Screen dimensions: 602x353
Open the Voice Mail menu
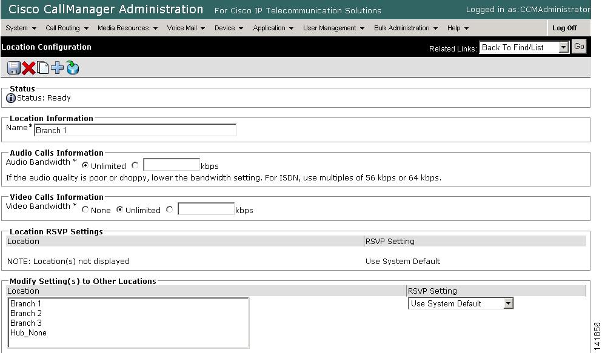186,28
